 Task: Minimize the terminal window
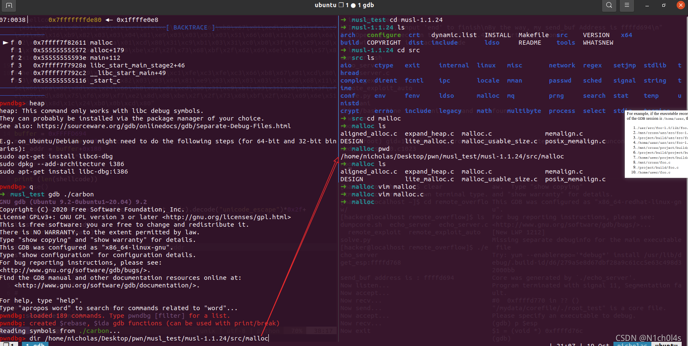pyautogui.click(x=647, y=5)
